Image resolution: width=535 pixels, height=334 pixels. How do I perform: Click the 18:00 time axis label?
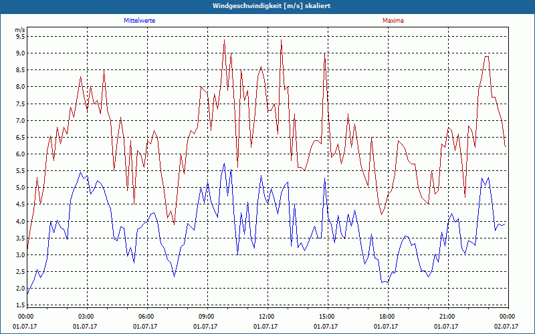386,317
